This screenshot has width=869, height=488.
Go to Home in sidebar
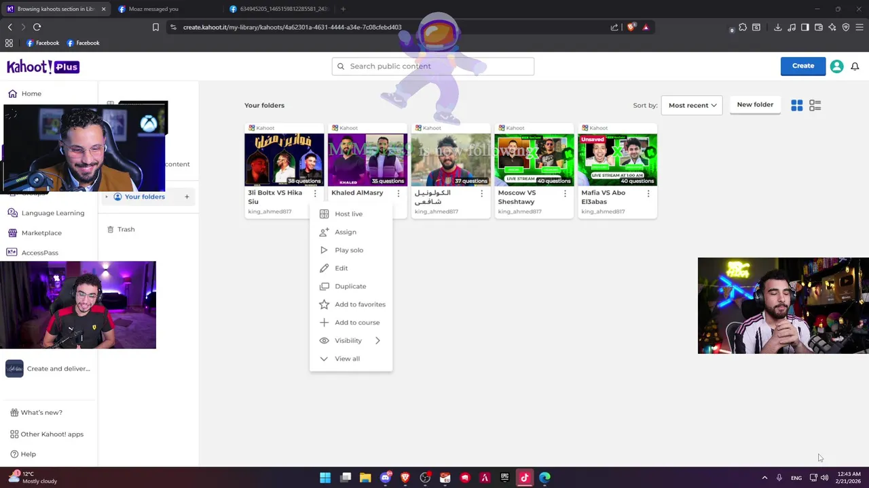(24, 94)
